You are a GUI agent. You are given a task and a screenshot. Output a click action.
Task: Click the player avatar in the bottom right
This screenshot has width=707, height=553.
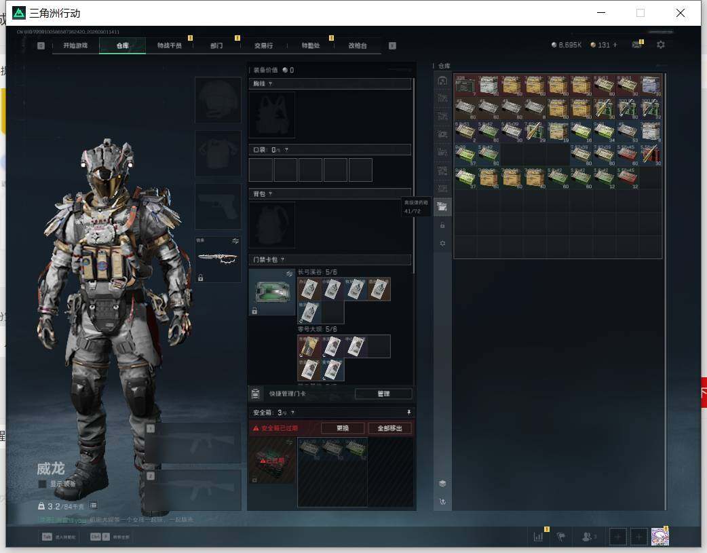point(660,537)
